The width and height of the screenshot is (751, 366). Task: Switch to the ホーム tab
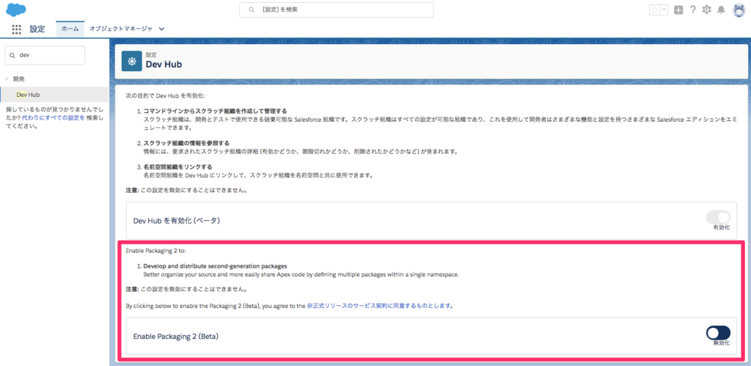point(70,29)
